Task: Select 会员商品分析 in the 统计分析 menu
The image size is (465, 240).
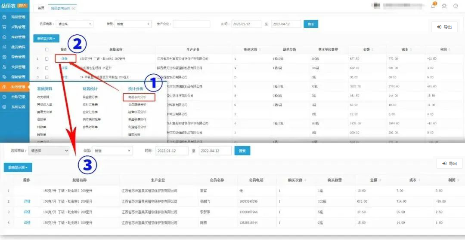Action: (137, 104)
